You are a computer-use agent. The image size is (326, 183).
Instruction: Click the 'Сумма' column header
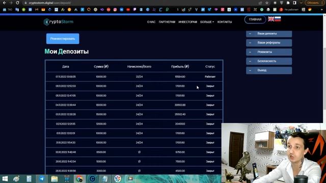pos(101,67)
